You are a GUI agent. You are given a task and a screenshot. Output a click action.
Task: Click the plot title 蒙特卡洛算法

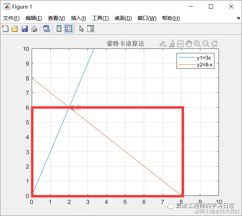click(125, 44)
